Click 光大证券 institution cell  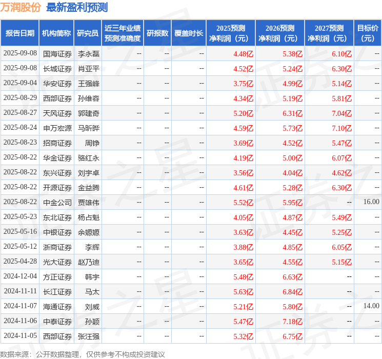point(57,262)
